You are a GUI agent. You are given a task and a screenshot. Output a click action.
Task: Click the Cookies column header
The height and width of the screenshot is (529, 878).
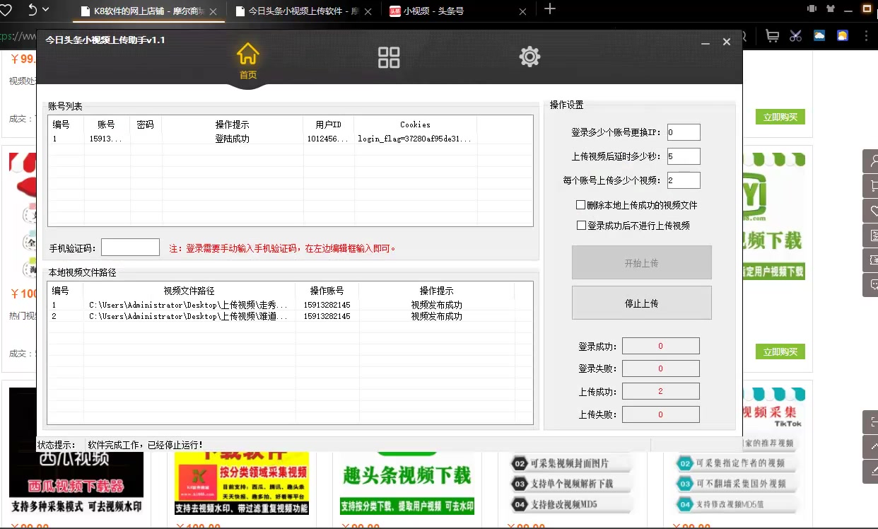415,124
